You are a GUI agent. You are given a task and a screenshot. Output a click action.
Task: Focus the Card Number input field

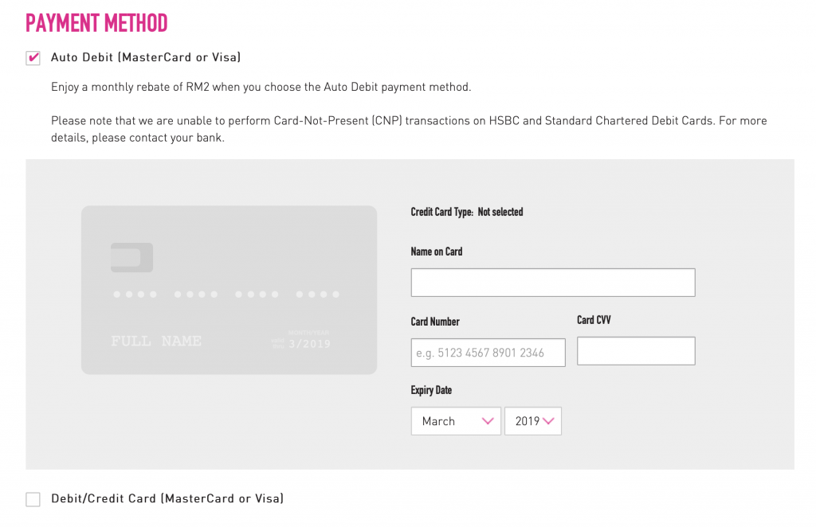pos(488,353)
